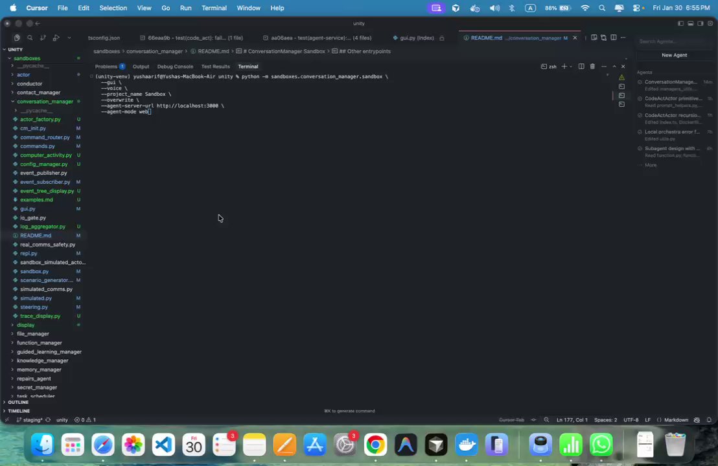Image resolution: width=718 pixels, height=466 pixels.
Task: Open the Subagent design with agent entry
Action: point(675,151)
